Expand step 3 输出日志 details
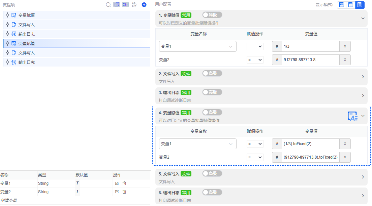Viewport: 372px width, 206px height. 363,95
